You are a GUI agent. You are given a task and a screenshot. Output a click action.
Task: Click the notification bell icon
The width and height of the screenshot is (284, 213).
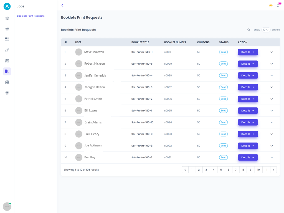click(x=278, y=5)
